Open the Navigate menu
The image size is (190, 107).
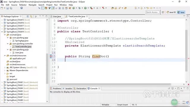(32, 5)
